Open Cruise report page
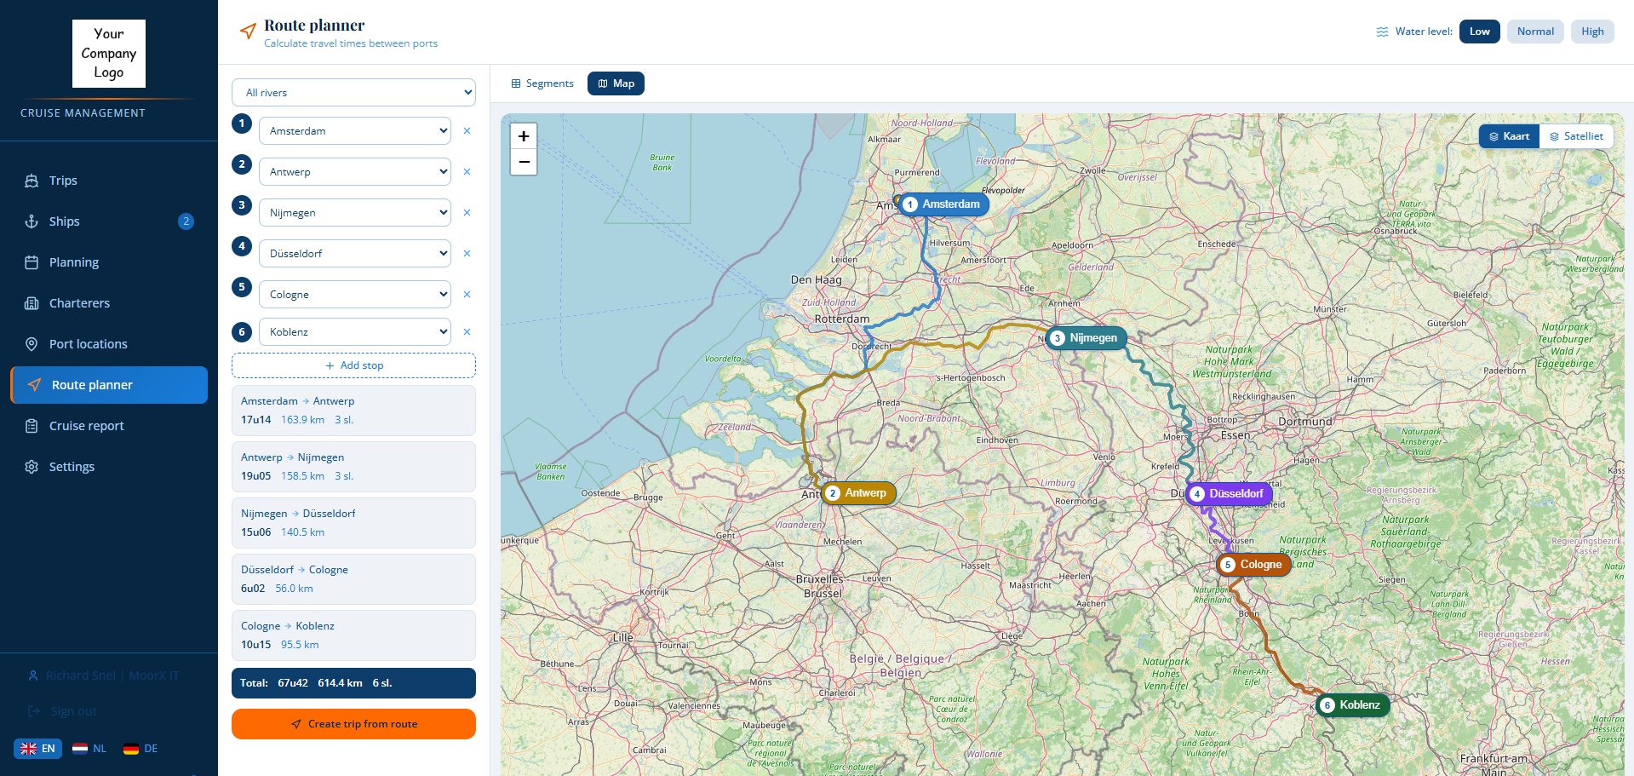 (x=109, y=426)
